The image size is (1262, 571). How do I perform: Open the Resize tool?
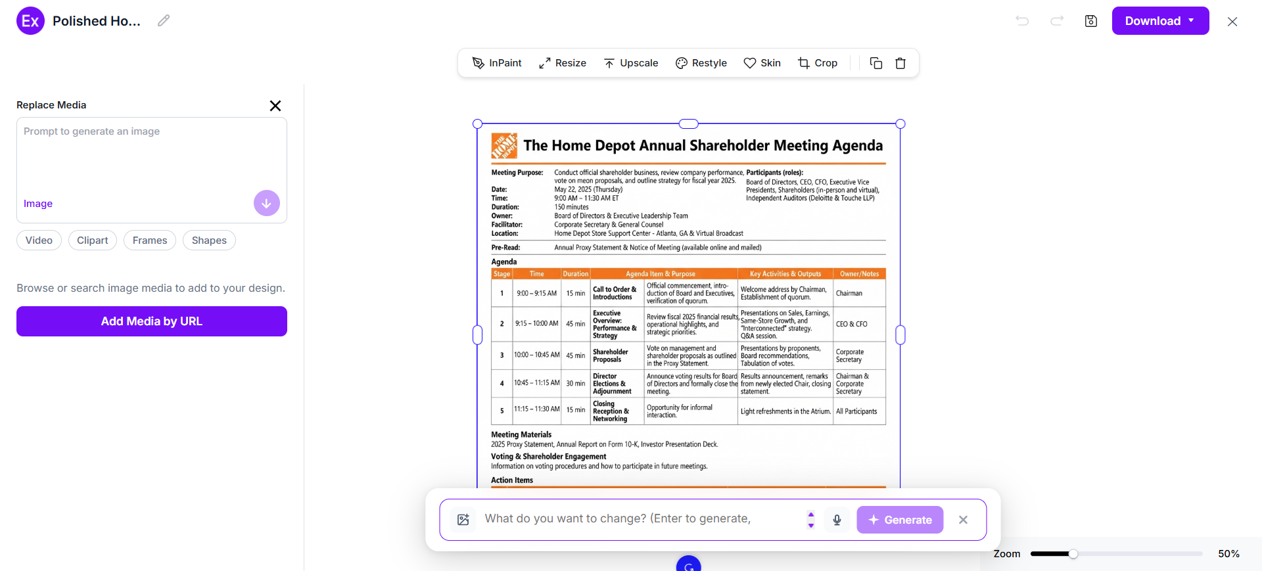click(563, 63)
